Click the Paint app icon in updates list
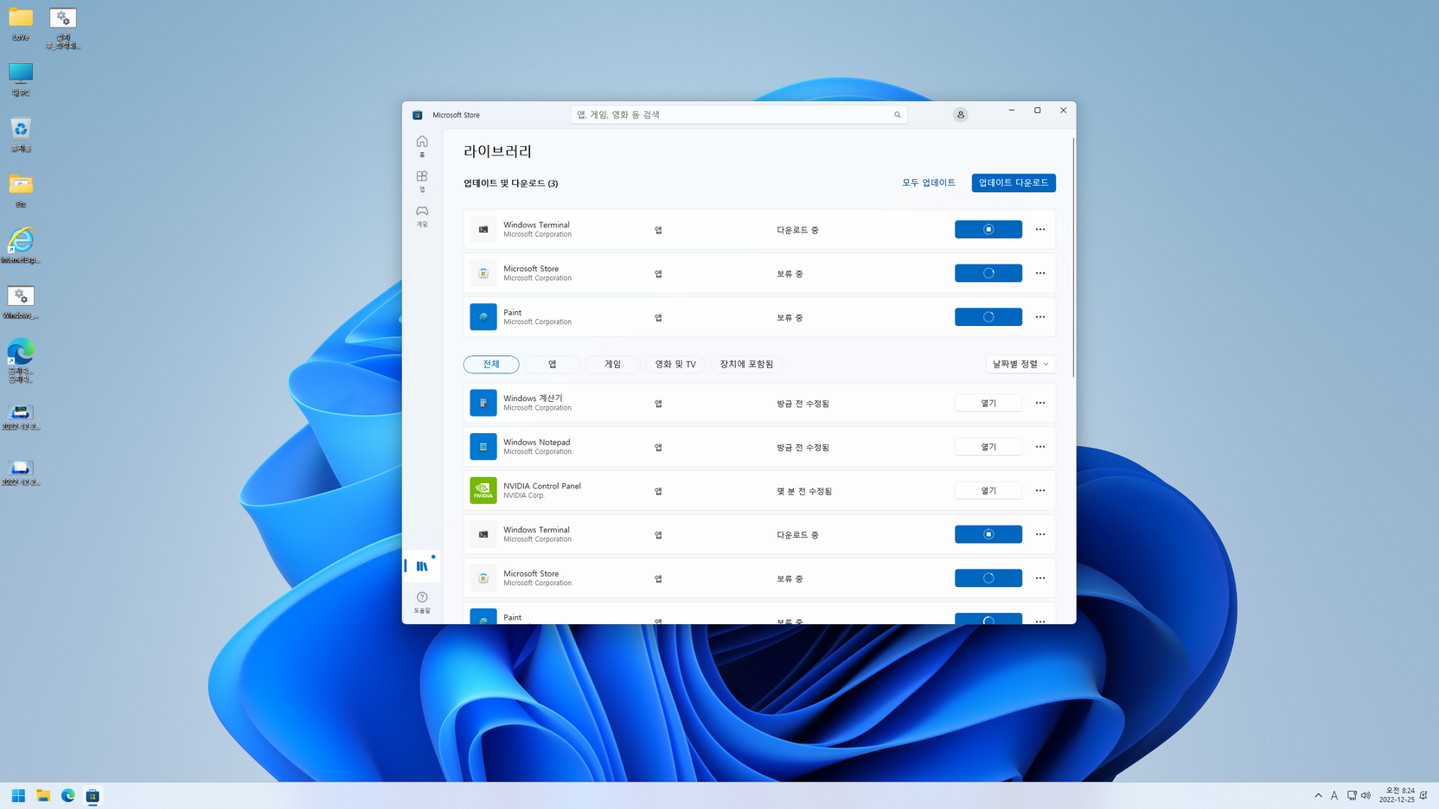Image resolution: width=1439 pixels, height=809 pixels. [x=483, y=317]
